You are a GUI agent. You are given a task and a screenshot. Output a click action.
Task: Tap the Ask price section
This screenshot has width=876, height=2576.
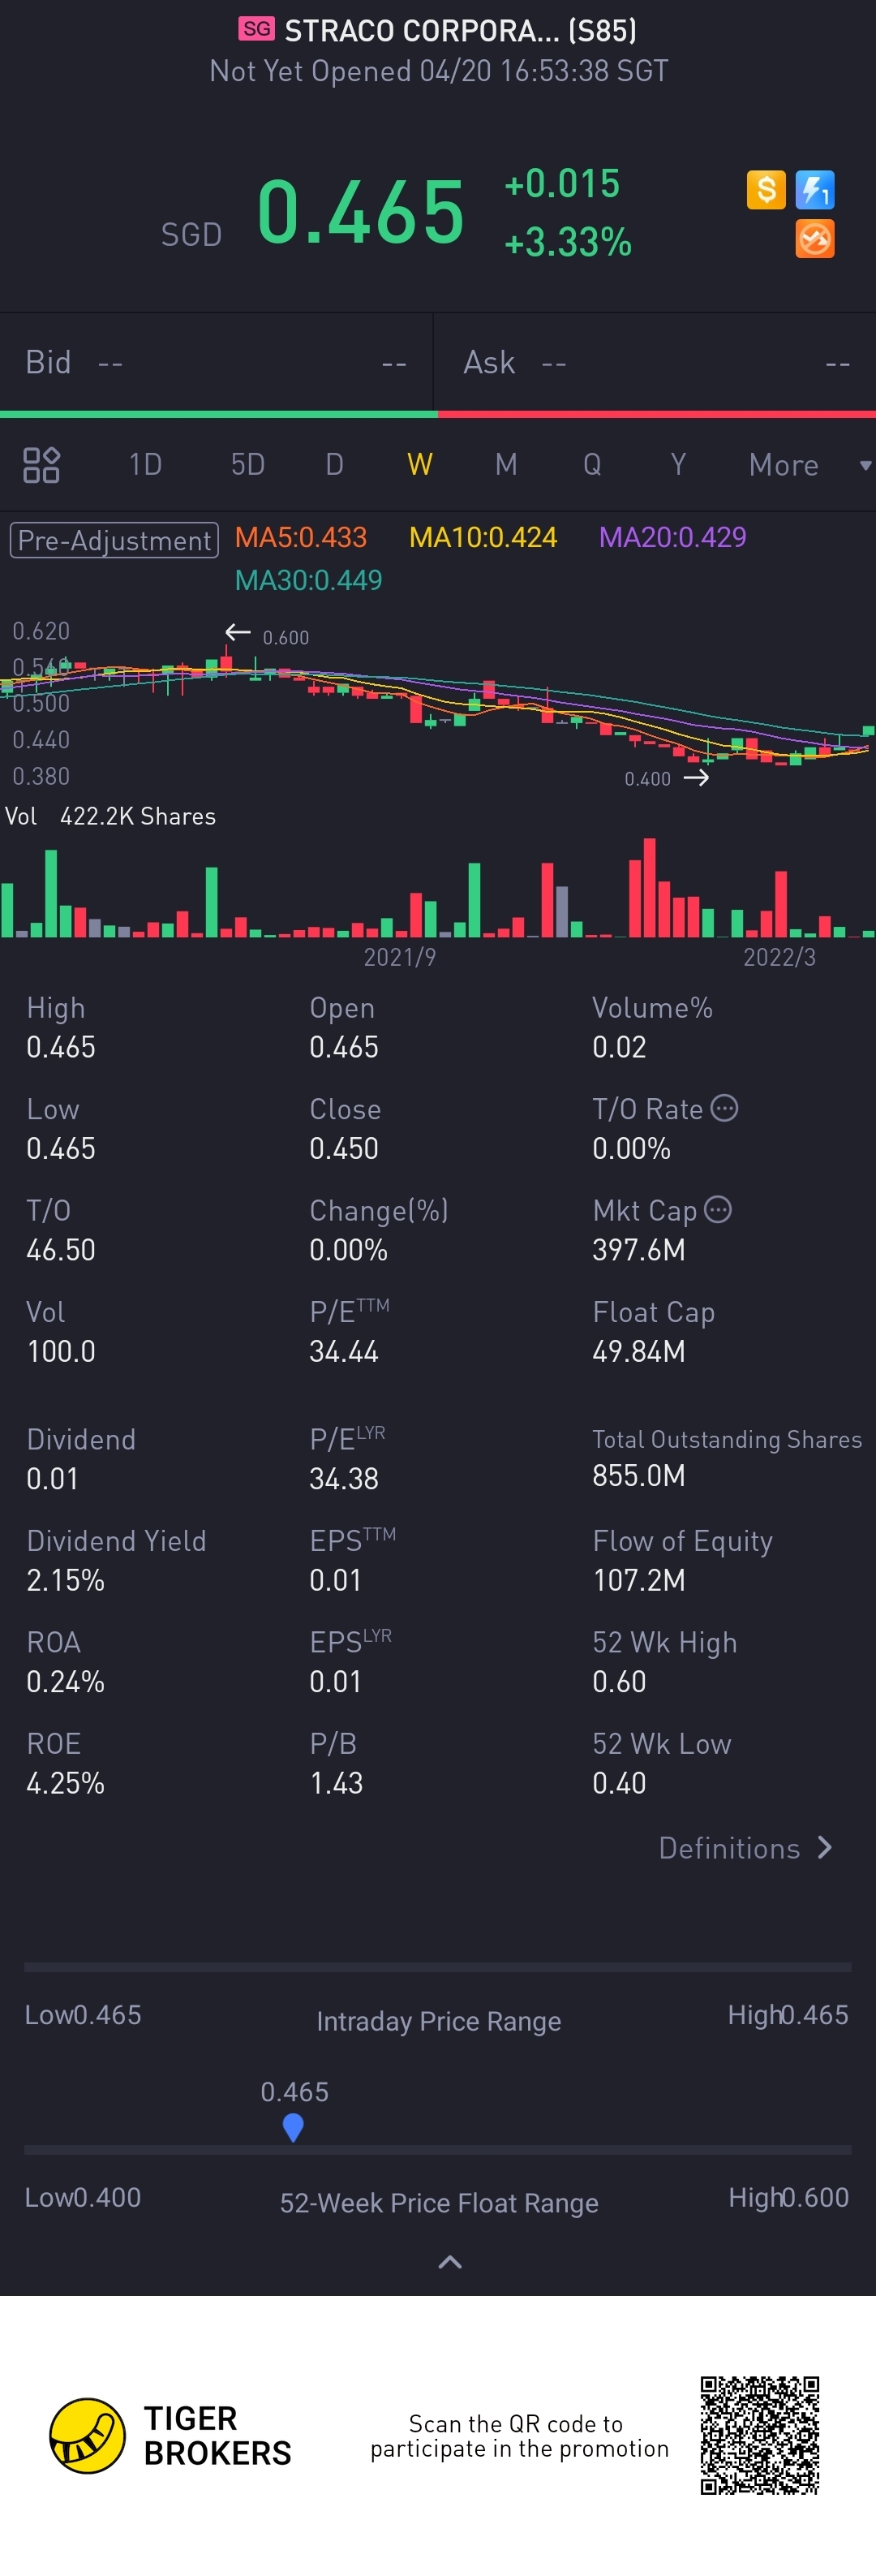tap(656, 362)
